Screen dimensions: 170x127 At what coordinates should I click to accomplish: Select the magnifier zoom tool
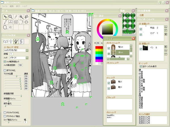[x=10, y=17]
